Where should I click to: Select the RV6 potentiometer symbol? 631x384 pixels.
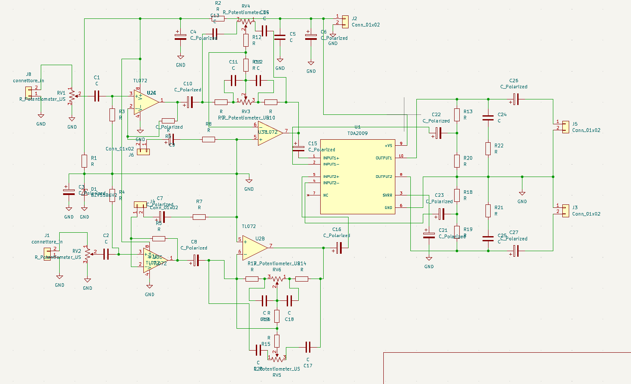coord(277,280)
